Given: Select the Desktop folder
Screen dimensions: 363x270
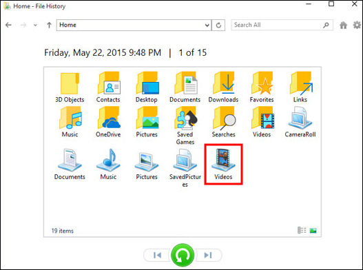Looking at the screenshot, I should point(147,87).
